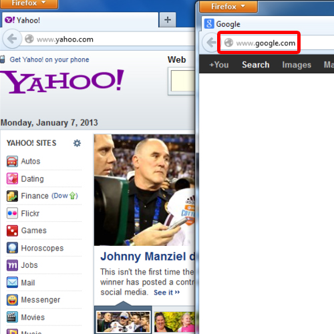Click the Games dice icon

coord(12,230)
